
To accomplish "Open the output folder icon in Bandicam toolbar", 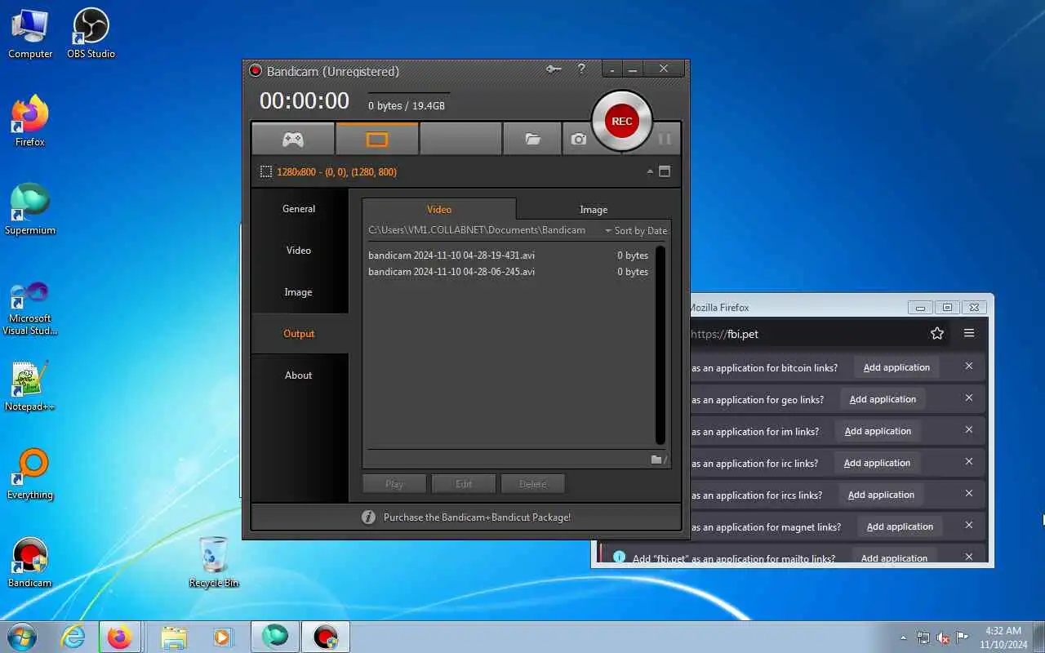I will click(532, 140).
